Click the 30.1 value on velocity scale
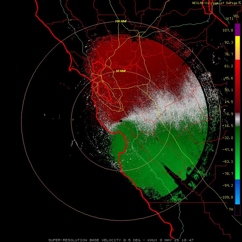 229,90
